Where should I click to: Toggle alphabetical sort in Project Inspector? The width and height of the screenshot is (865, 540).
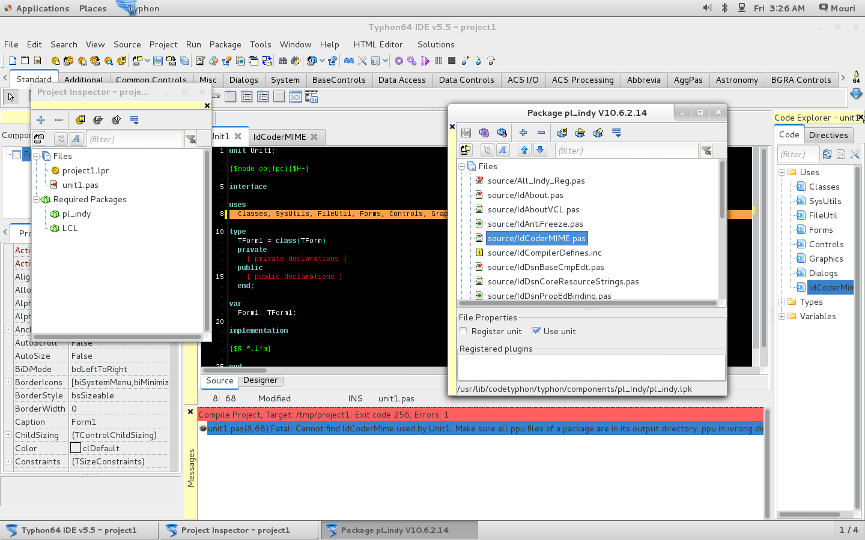[x=76, y=139]
